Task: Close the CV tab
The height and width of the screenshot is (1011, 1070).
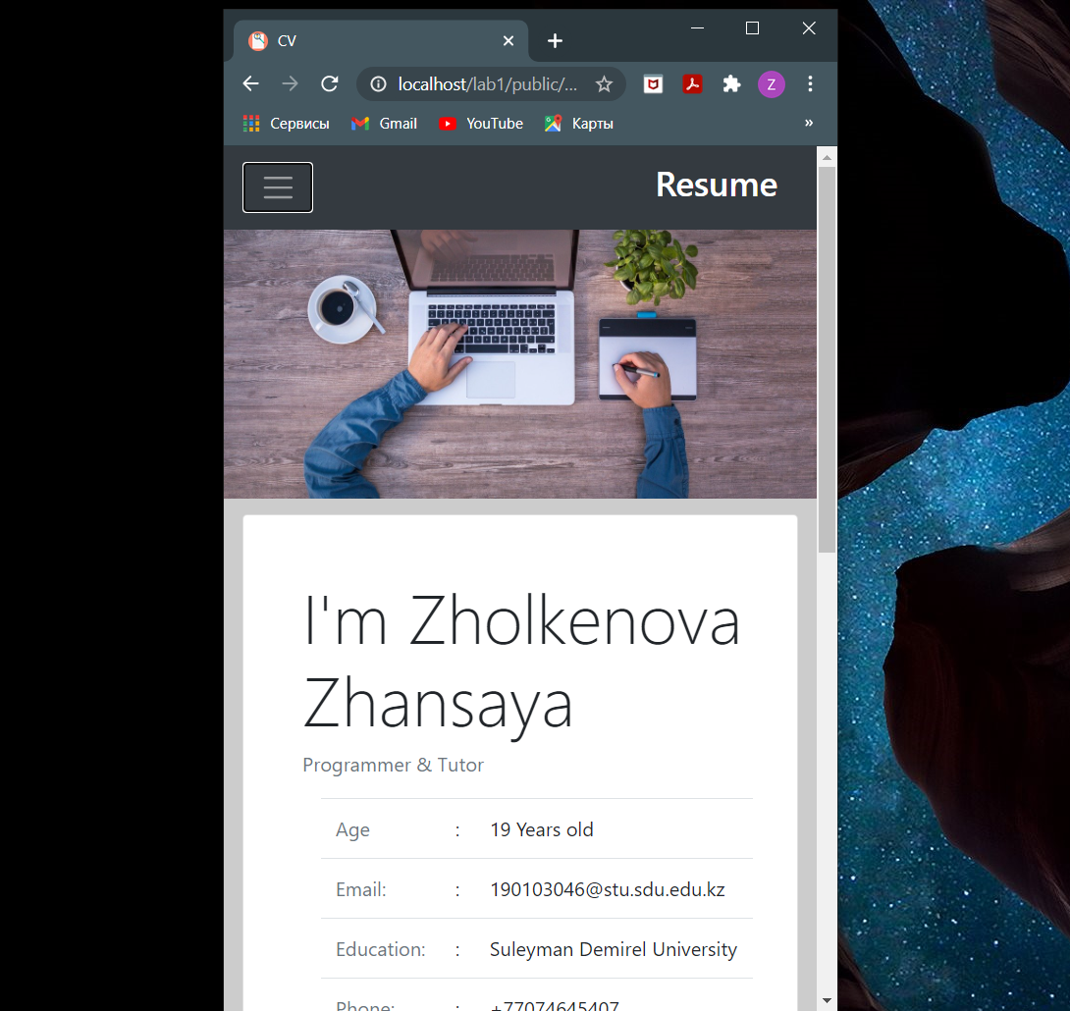Action: (x=508, y=41)
